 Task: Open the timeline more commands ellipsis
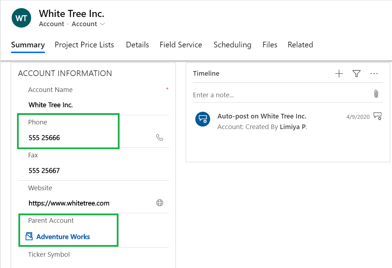point(374,74)
